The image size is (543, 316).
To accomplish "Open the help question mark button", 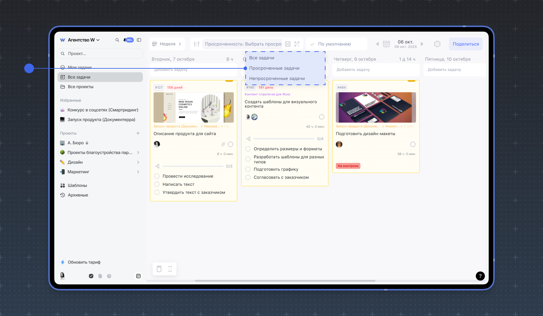I will (x=480, y=276).
